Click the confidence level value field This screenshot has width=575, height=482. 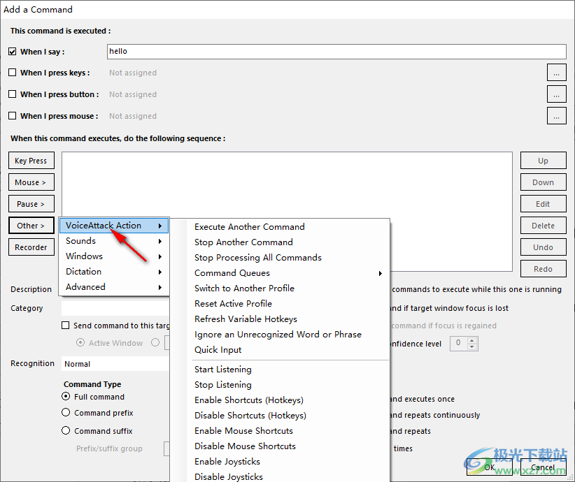[x=459, y=343]
